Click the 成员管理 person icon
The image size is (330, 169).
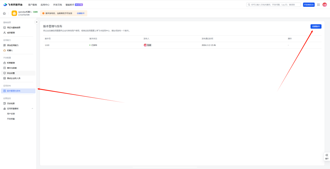pos(5,33)
